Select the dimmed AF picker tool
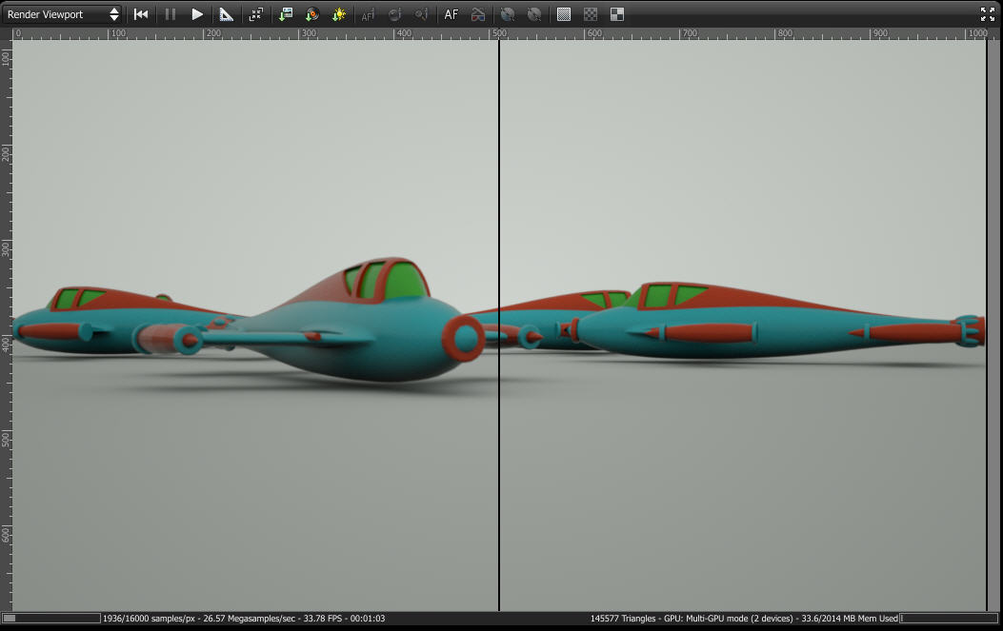1003x631 pixels. [368, 14]
